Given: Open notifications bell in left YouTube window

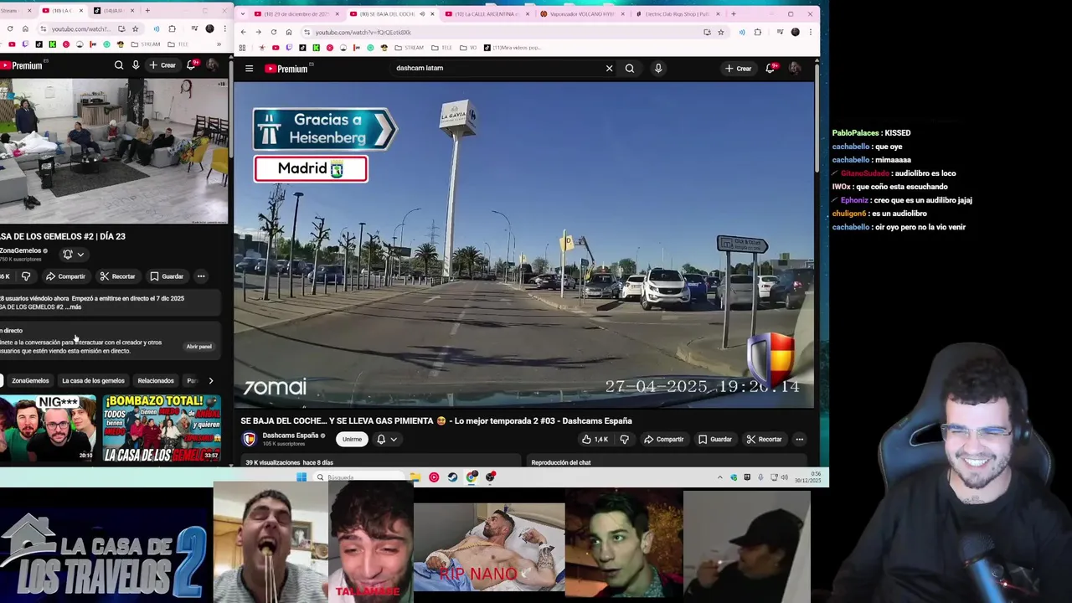Looking at the screenshot, I should pyautogui.click(x=193, y=64).
